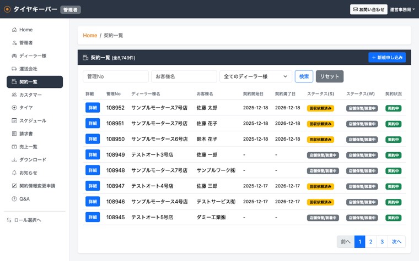Image resolution: width=419 pixels, height=261 pixels.
Task: Click the カスタマー people icon
Action: tap(14, 95)
